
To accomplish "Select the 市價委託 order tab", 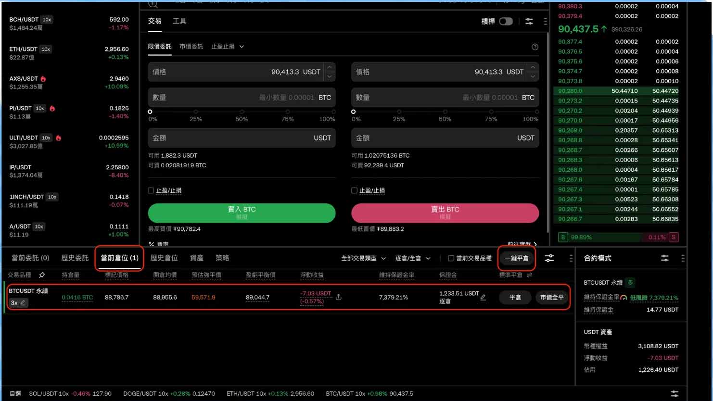I will pyautogui.click(x=191, y=47).
